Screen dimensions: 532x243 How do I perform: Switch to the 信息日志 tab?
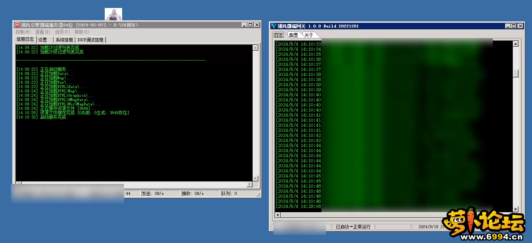tap(25, 39)
